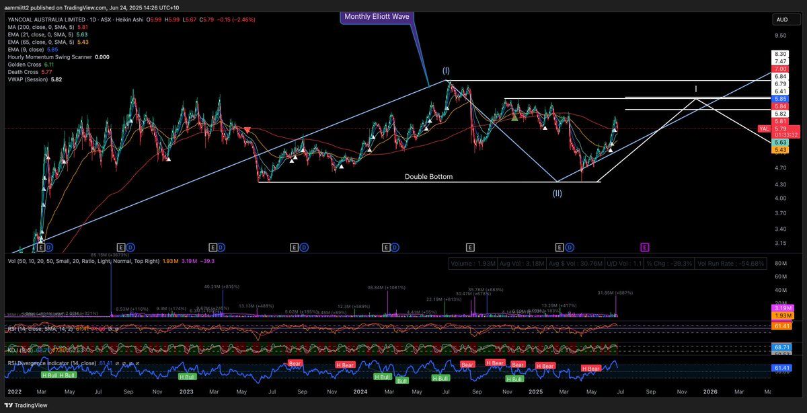Click the dividend D marker above August 2023

(304, 248)
